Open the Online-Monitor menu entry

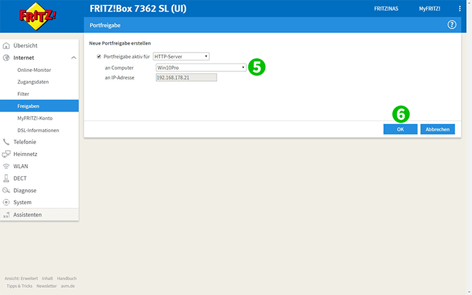pos(34,70)
